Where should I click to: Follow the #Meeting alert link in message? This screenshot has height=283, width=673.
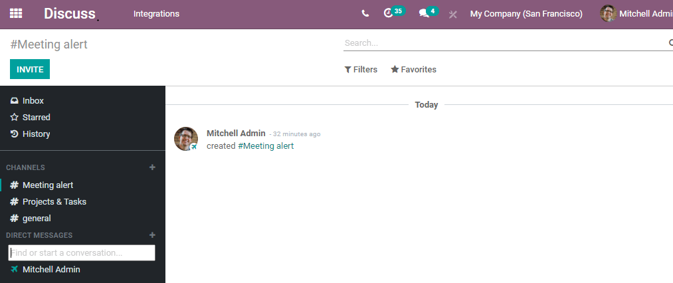click(x=266, y=146)
